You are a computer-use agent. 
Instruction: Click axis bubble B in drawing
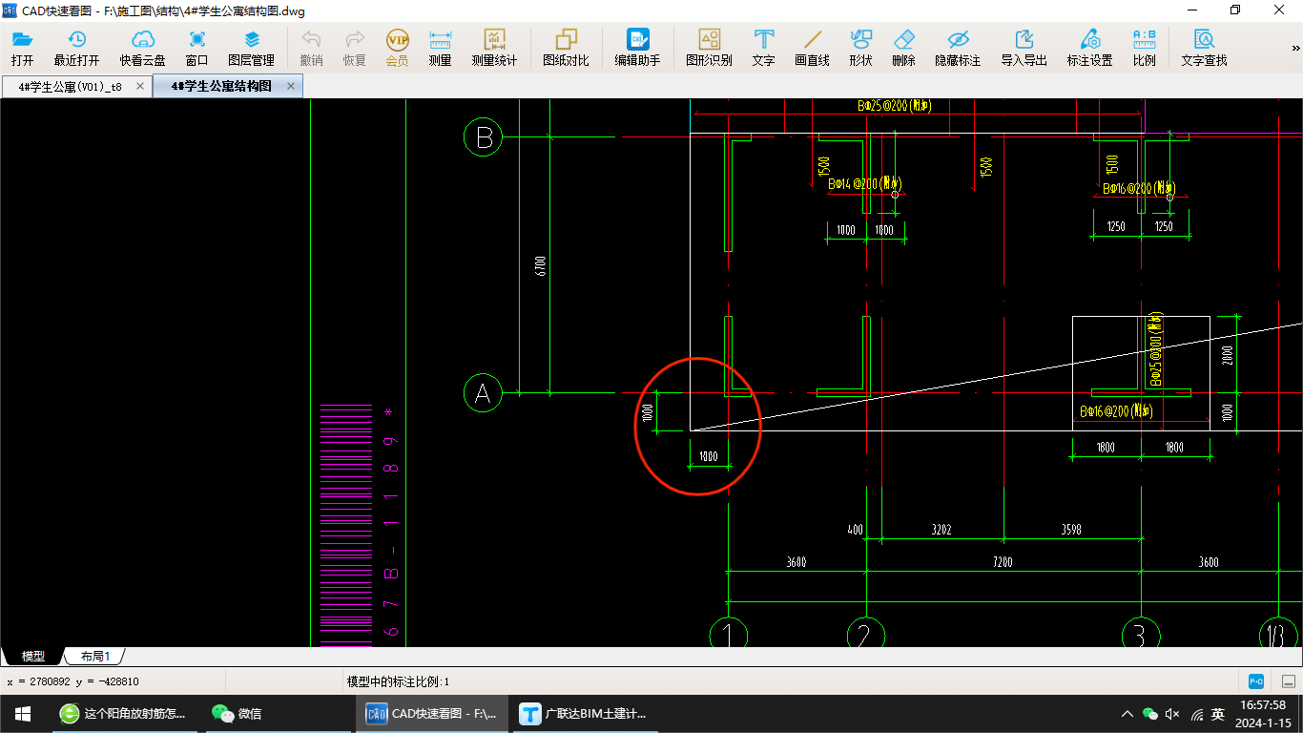[484, 138]
